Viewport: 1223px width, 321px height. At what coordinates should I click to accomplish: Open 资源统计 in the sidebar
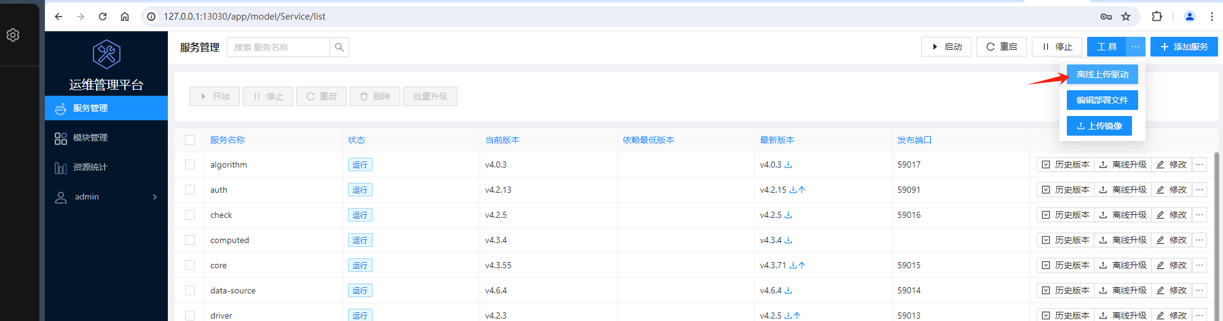tap(106, 167)
